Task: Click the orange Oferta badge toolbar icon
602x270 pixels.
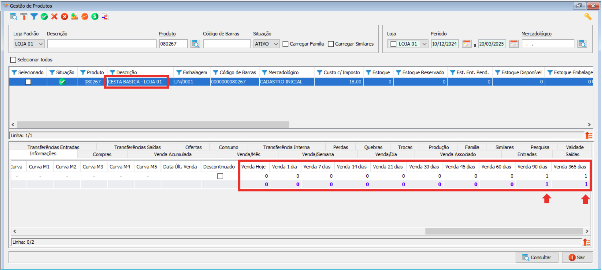Action: 85,17
